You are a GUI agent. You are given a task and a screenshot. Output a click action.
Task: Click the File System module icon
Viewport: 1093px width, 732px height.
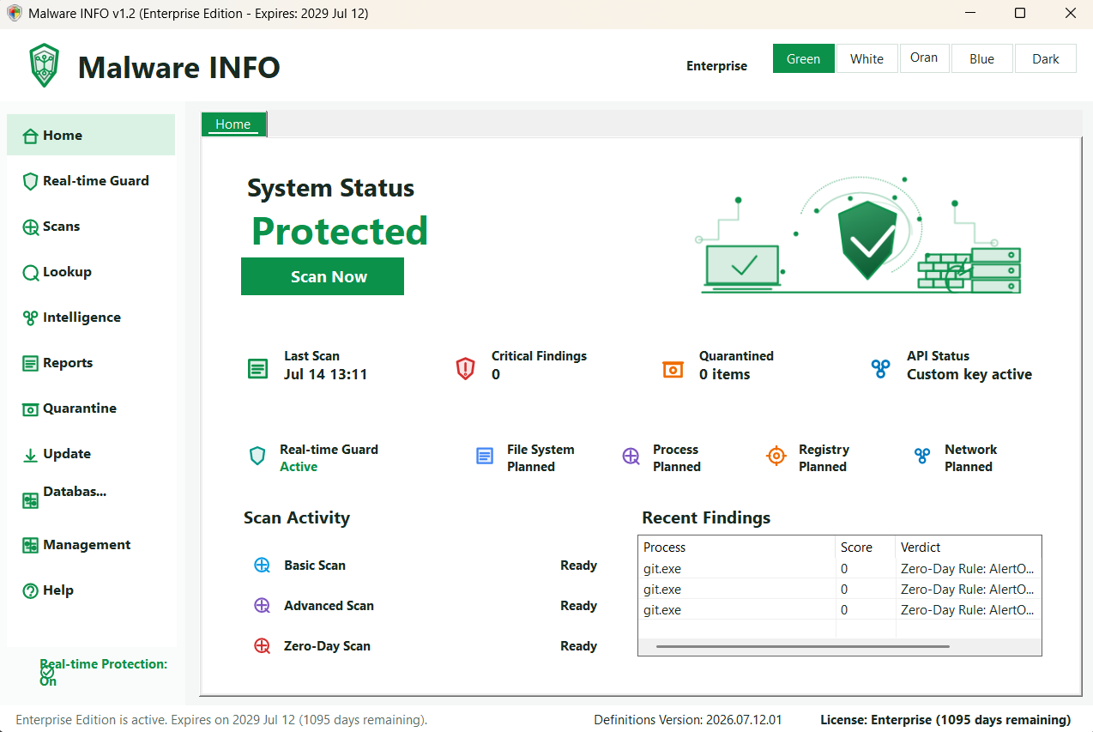pos(485,456)
